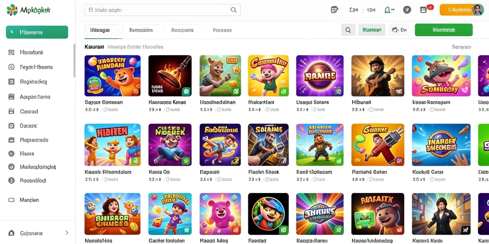Screen dimensions: 489x244
Task: Select the Booroarie tab
Action: point(182,30)
